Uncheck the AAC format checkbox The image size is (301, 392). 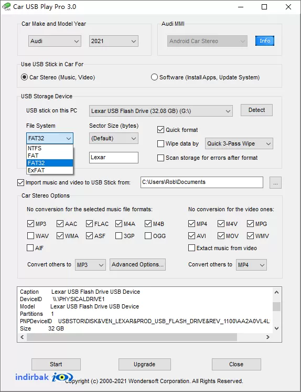(60, 223)
